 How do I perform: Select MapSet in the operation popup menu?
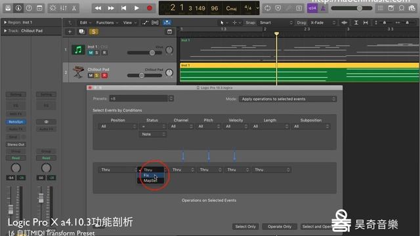tap(150, 181)
